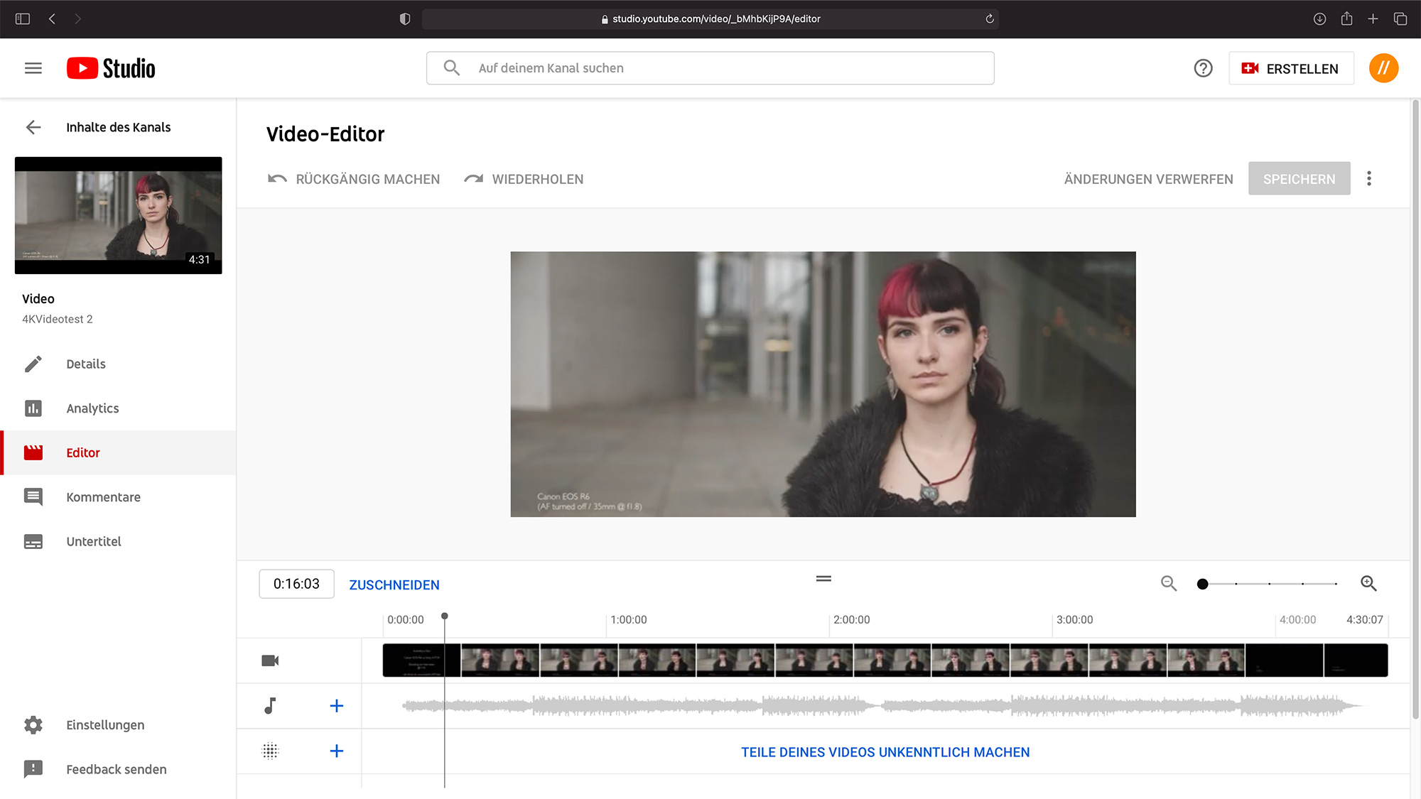Click the 1:00:00 timeline ruler mark
This screenshot has height=799, width=1421.
coord(629,619)
